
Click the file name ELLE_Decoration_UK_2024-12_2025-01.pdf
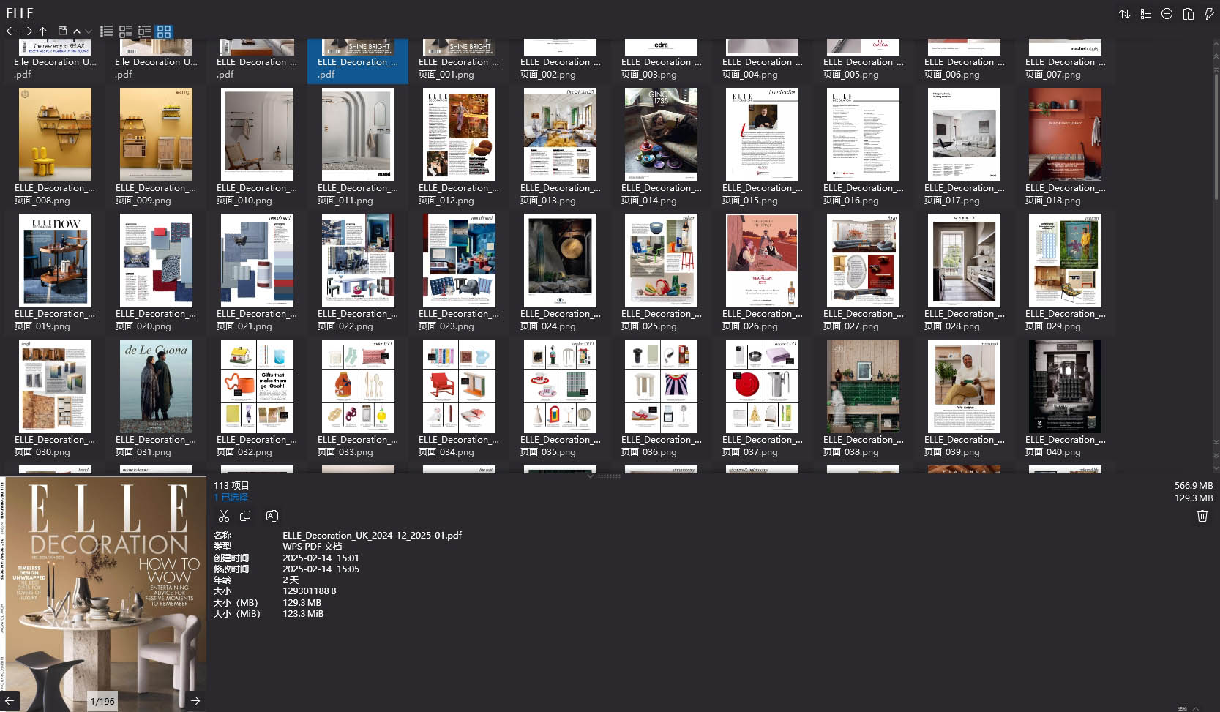tap(373, 536)
